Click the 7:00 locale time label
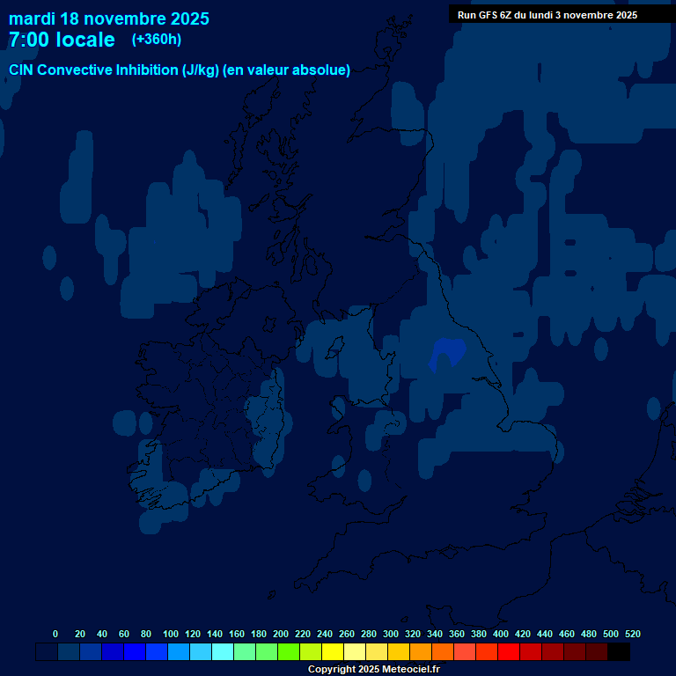The image size is (676, 676). point(62,40)
